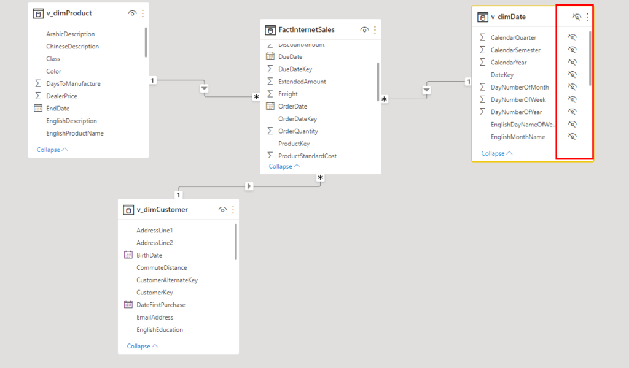Click the sigma icon beside CalendarYear
629x368 pixels.
(483, 62)
